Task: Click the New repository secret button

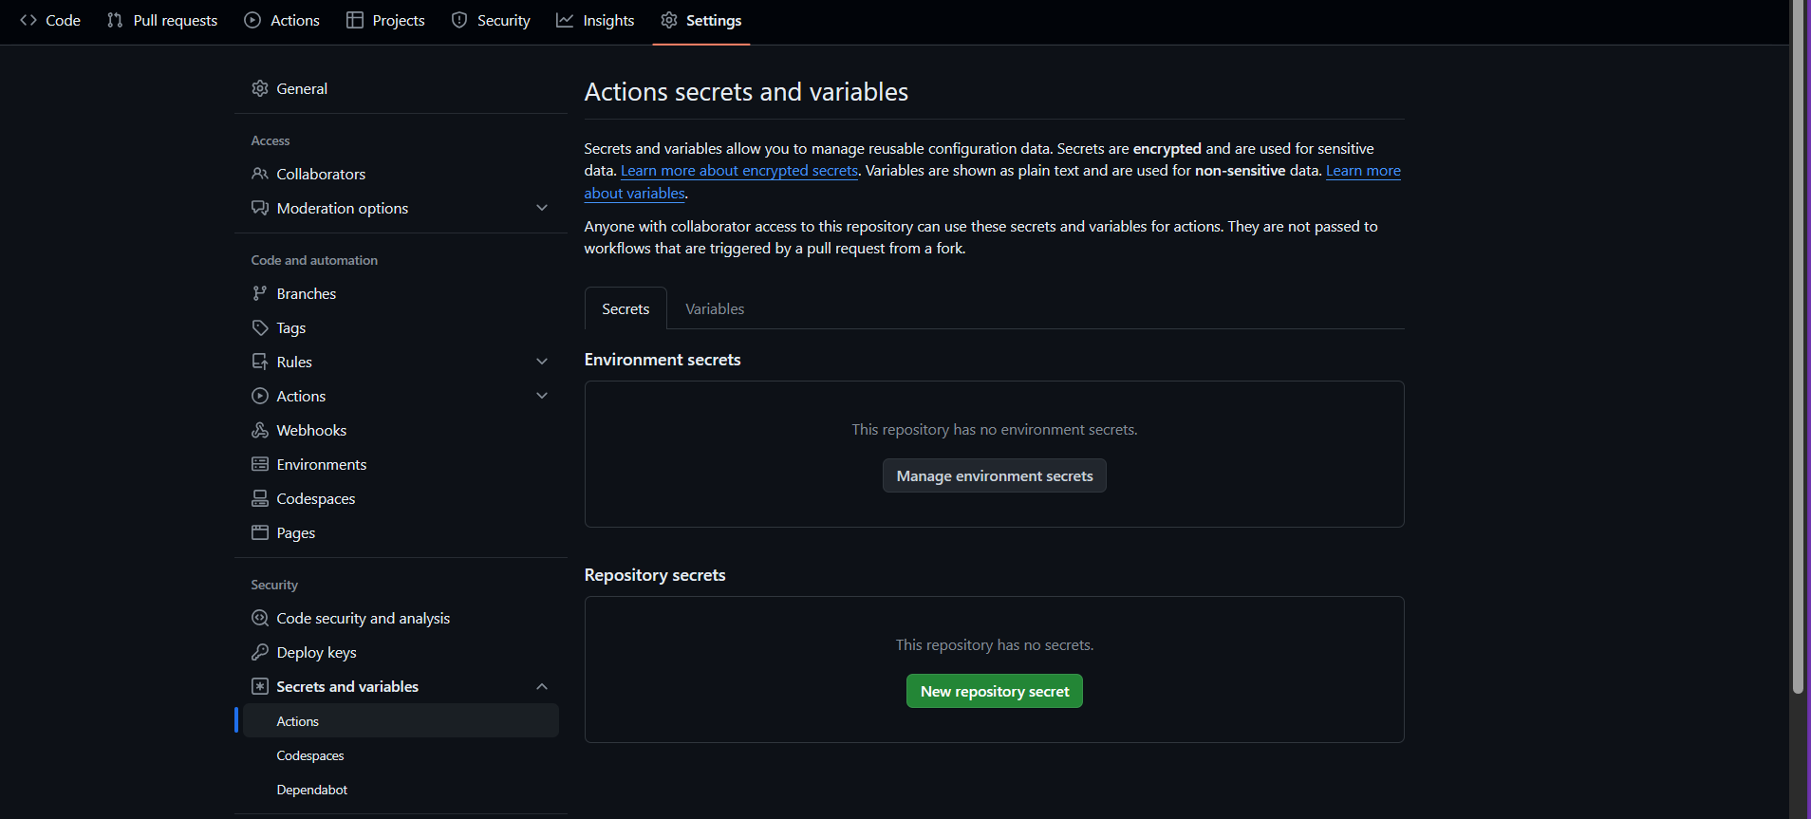Action: pyautogui.click(x=994, y=691)
